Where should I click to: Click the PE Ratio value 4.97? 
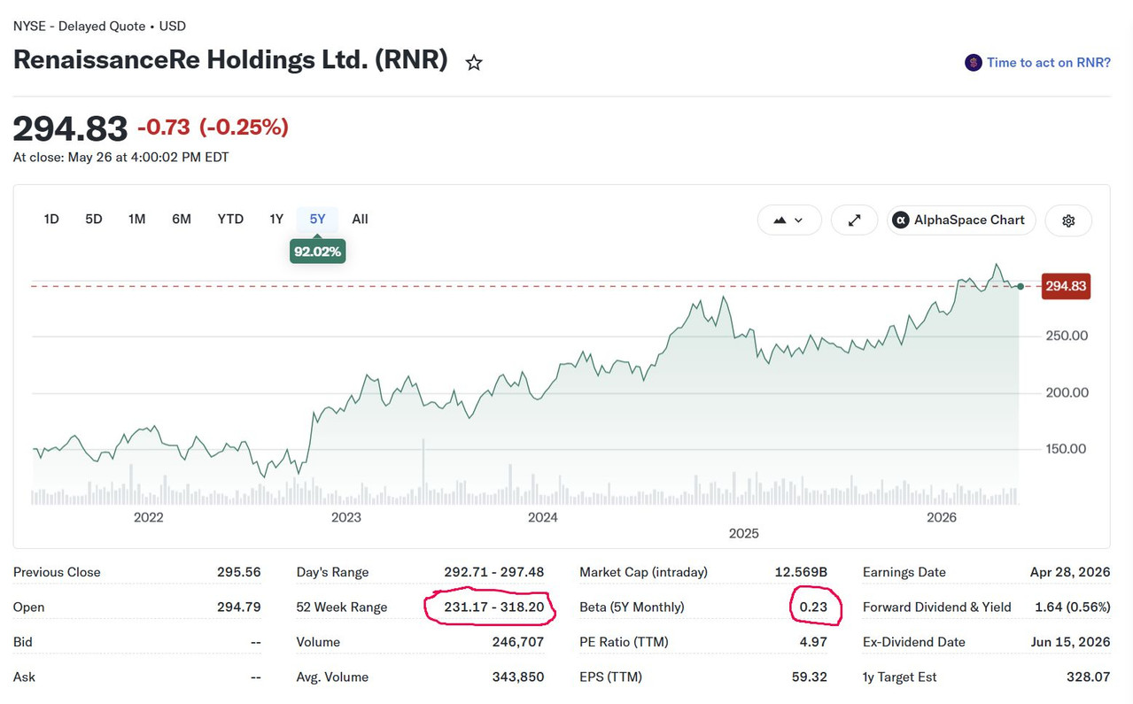pos(813,642)
